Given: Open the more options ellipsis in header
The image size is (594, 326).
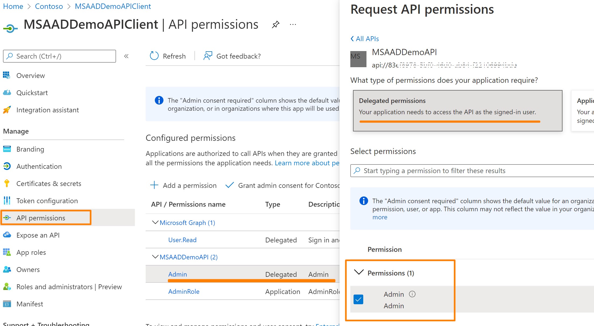Looking at the screenshot, I should pos(293,25).
